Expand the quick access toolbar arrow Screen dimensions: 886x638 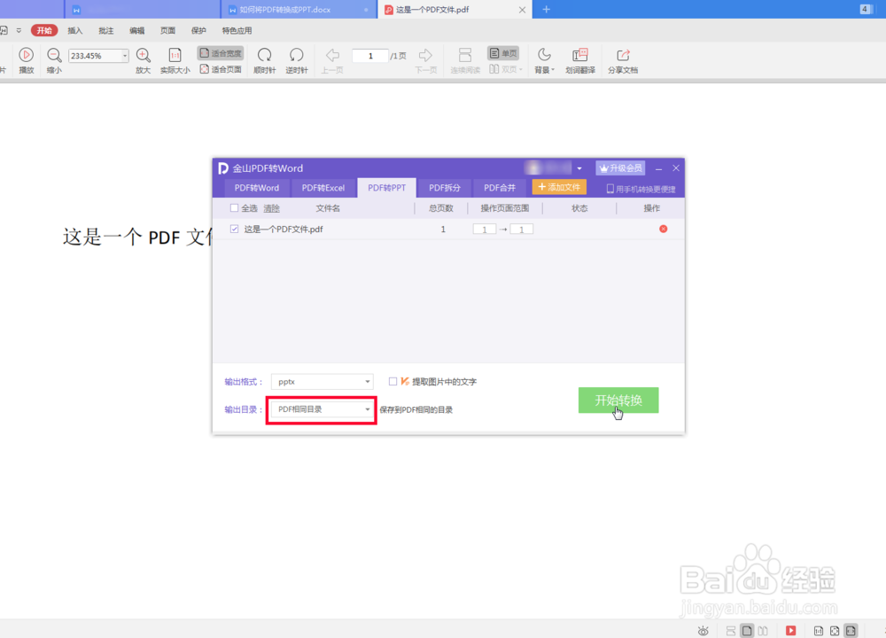(x=19, y=30)
